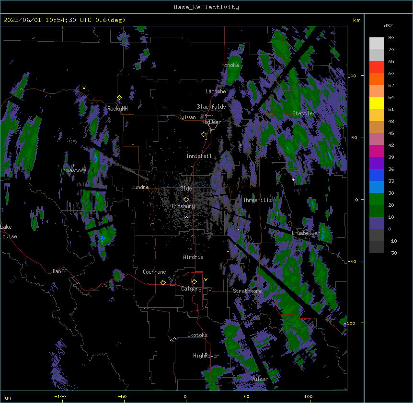The image size is (413, 403).
Task: Click the Strathmore label
Action: (x=247, y=291)
